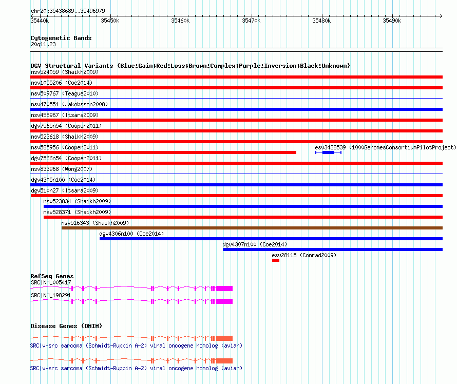The image size is (457, 384).
Task: Click the 35460k ruler tick label
Action: (x=180, y=21)
